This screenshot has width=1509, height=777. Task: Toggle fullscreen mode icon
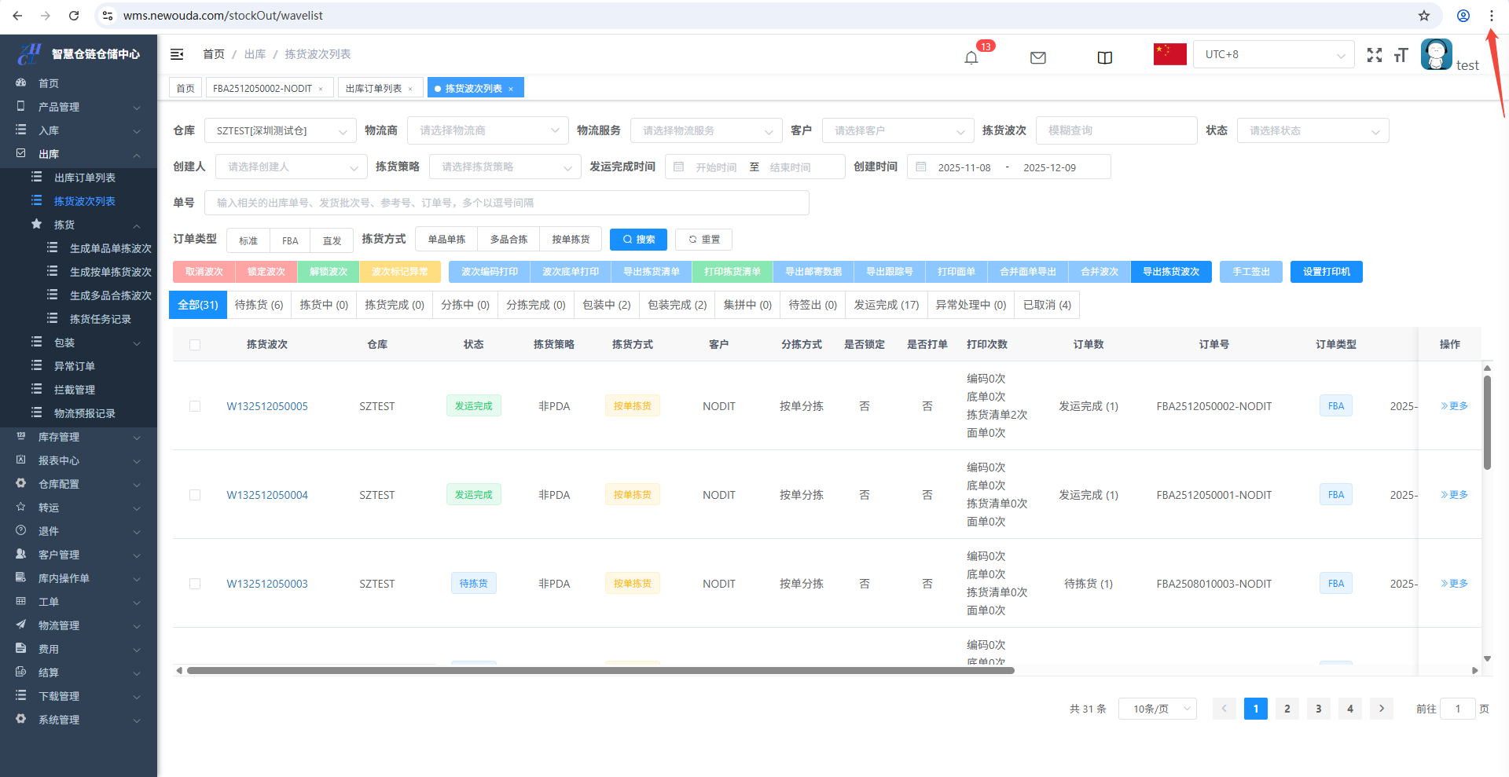pos(1374,55)
